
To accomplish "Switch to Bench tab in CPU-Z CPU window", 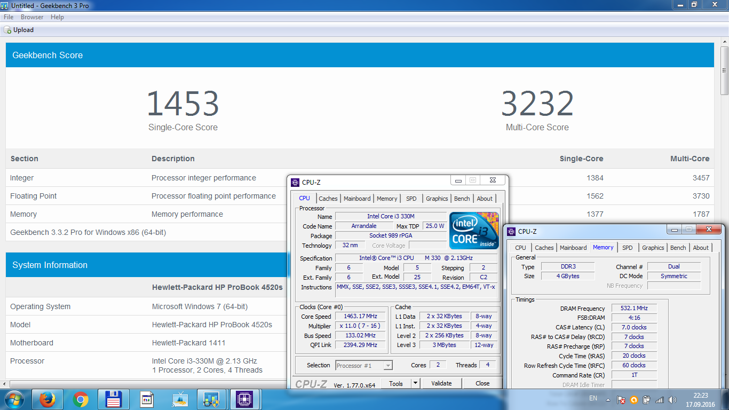I will click(x=462, y=199).
